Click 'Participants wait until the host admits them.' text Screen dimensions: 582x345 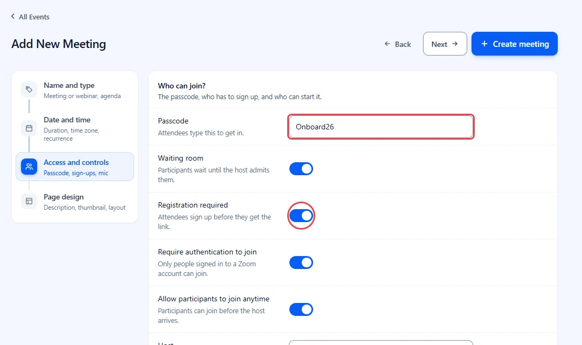tap(213, 175)
